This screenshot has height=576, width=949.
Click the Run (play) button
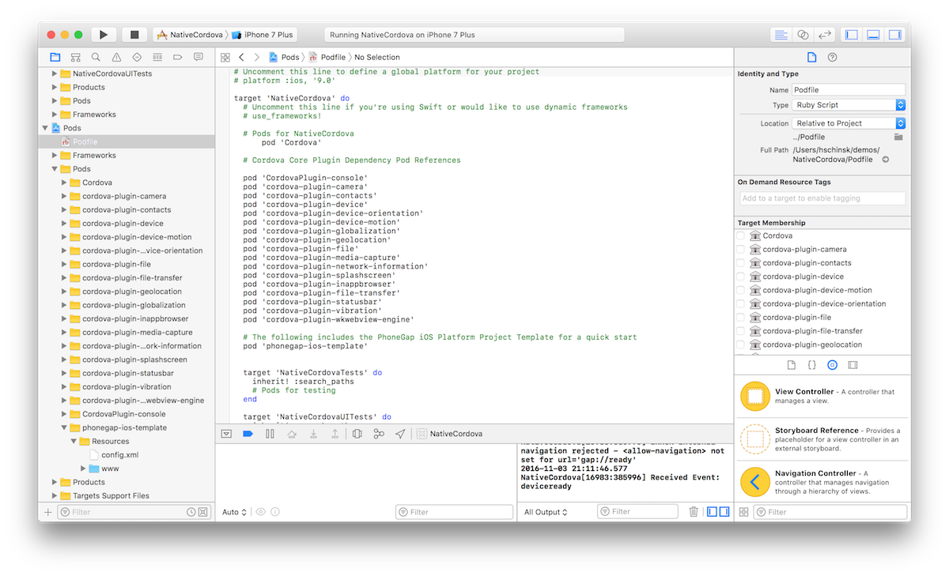[104, 35]
